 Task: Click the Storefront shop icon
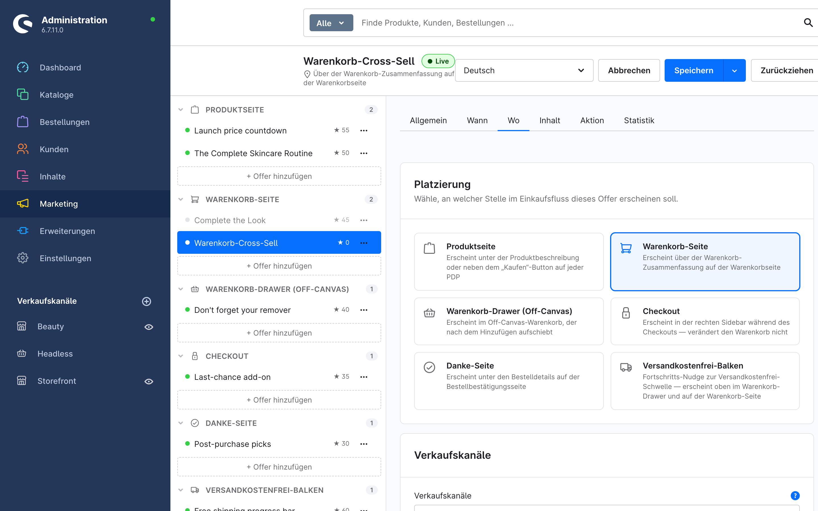(x=22, y=381)
